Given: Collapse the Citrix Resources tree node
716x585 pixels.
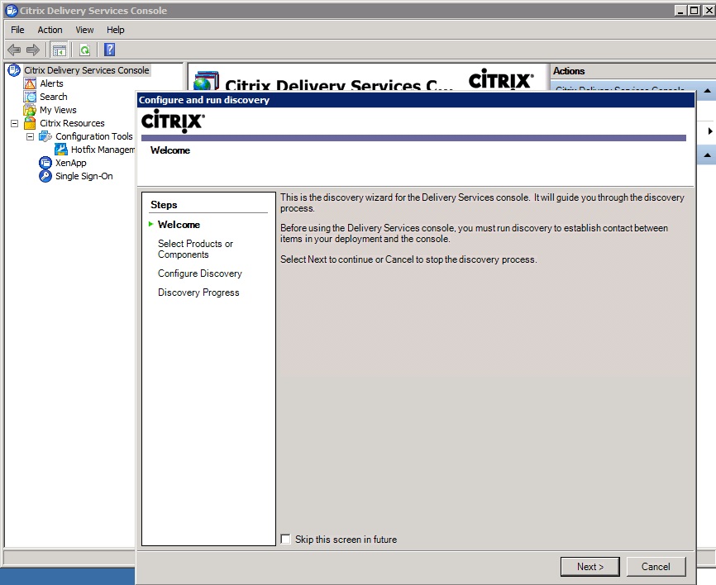Looking at the screenshot, I should [x=14, y=123].
